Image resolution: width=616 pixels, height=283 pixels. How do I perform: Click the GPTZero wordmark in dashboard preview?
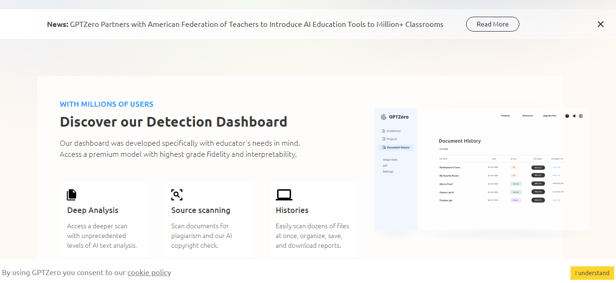pyautogui.click(x=399, y=117)
